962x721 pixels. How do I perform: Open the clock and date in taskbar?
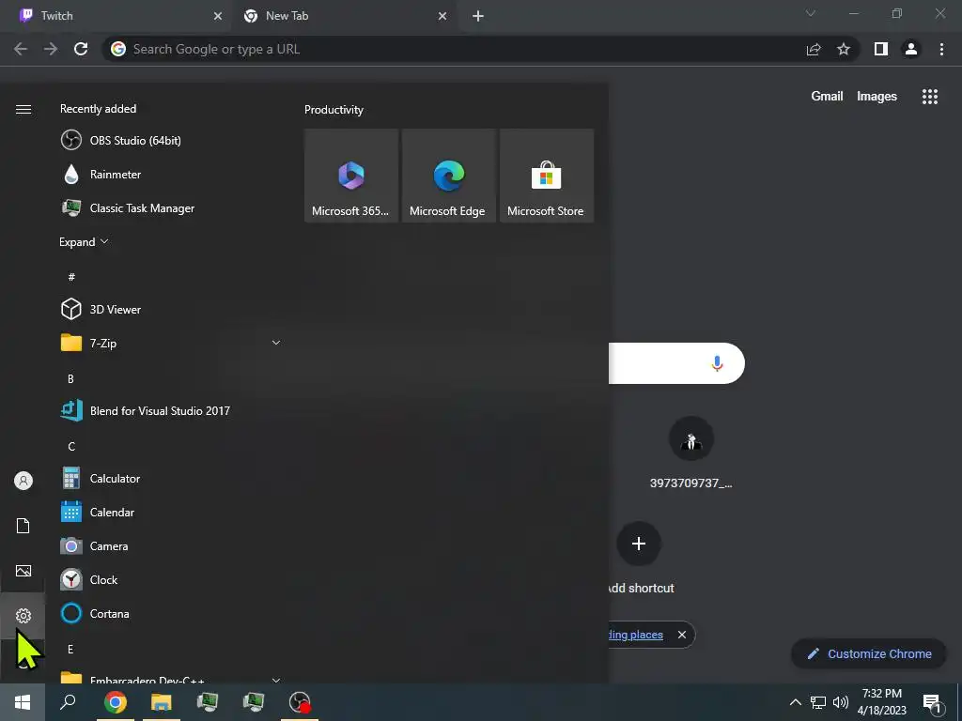click(881, 702)
